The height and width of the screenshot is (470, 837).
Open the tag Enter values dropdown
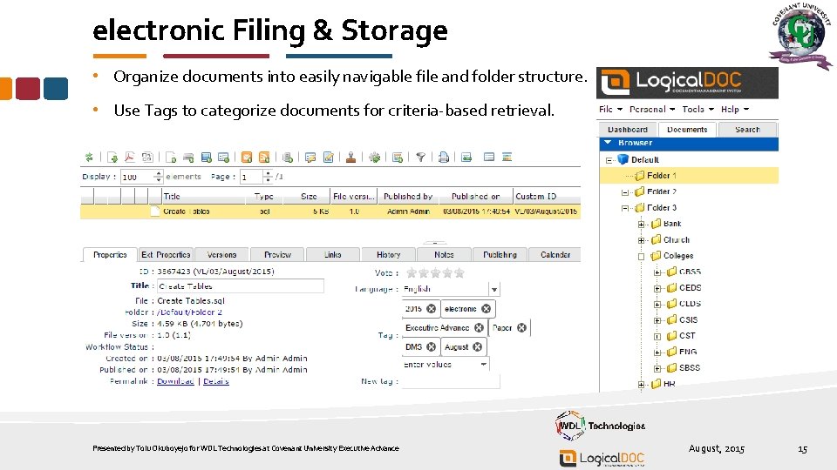(x=483, y=365)
